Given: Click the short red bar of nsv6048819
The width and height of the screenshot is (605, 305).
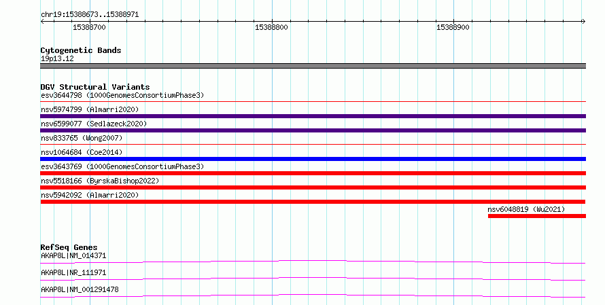Looking at the screenshot, I should click(x=537, y=216).
